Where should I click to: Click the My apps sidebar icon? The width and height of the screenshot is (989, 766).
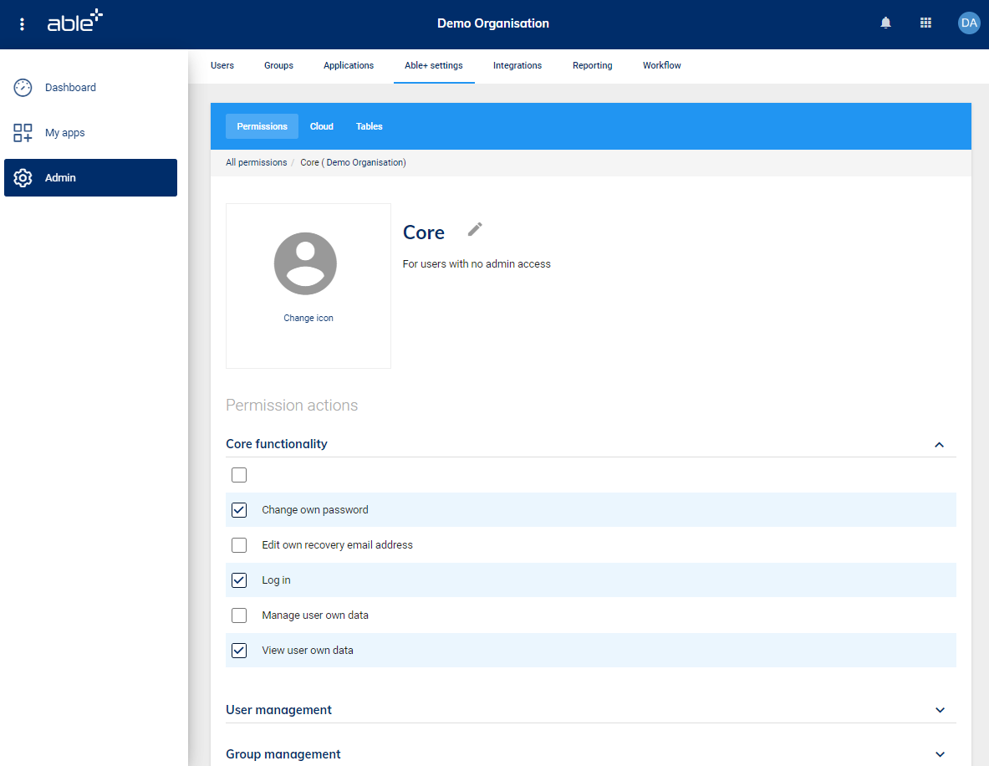23,133
